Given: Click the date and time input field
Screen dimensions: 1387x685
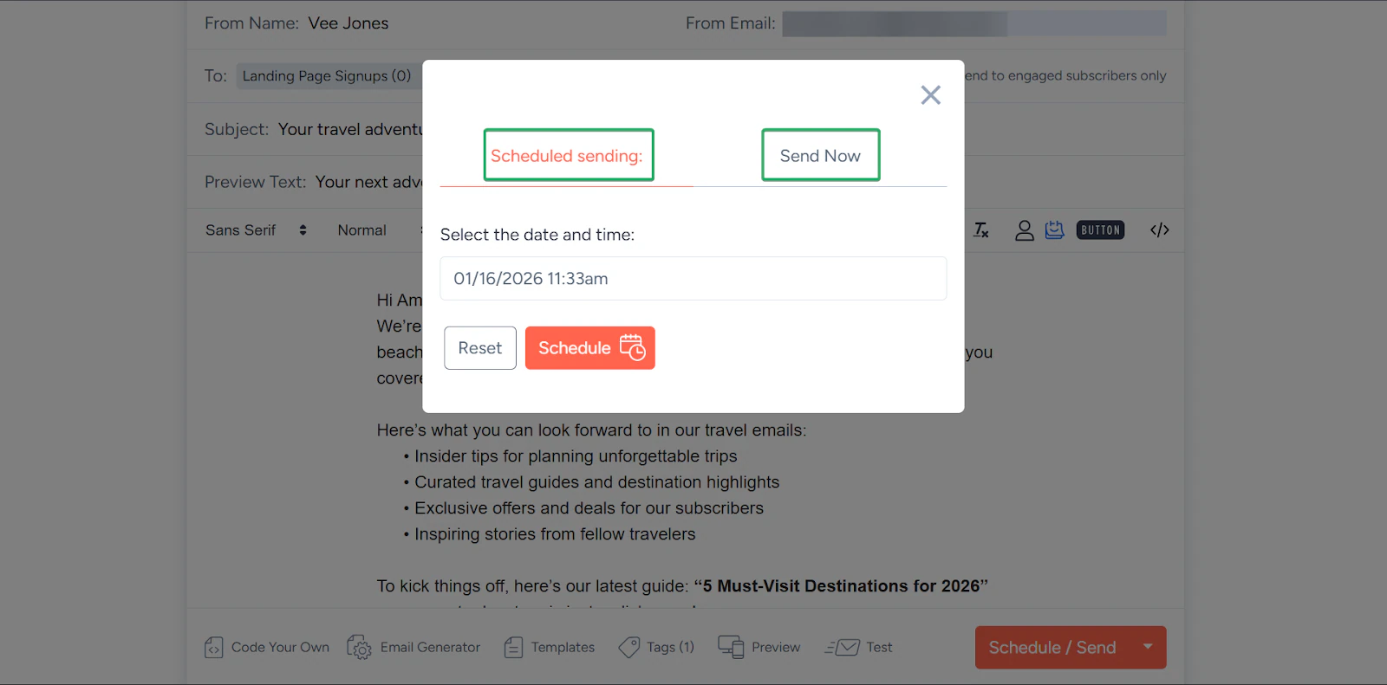Looking at the screenshot, I should coord(693,279).
